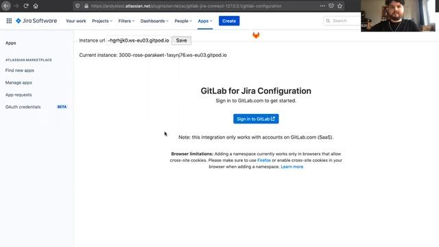Open App requests in sidebar
The height and width of the screenshot is (247, 439).
19,95
